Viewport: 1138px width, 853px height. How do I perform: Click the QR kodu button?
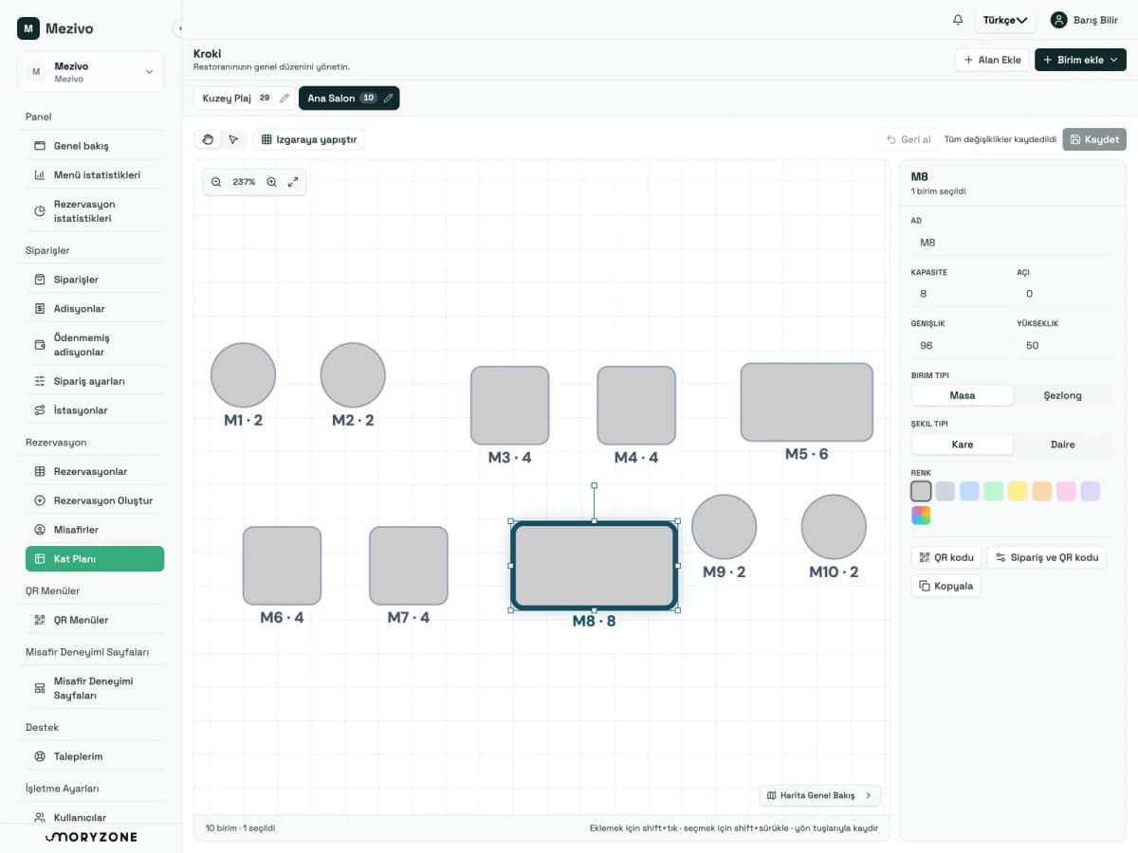(x=946, y=557)
